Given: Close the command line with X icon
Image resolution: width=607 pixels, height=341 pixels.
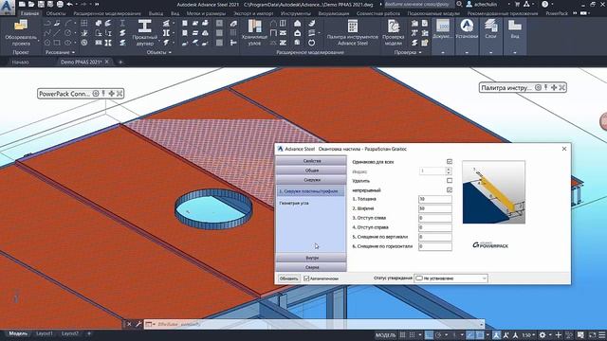Looking at the screenshot, I should click(x=129, y=324).
